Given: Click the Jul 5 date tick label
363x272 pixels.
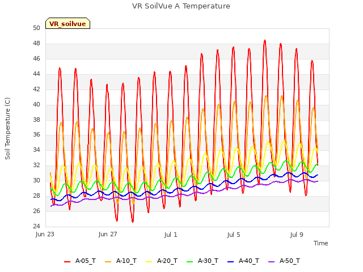Looking at the screenshot, I should [234, 235].
